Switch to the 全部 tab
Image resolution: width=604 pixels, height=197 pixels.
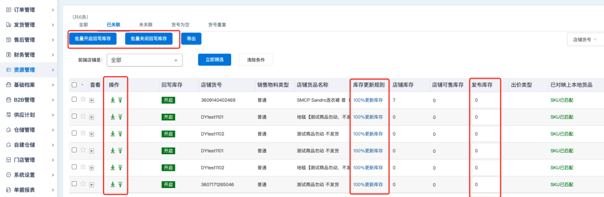point(83,24)
